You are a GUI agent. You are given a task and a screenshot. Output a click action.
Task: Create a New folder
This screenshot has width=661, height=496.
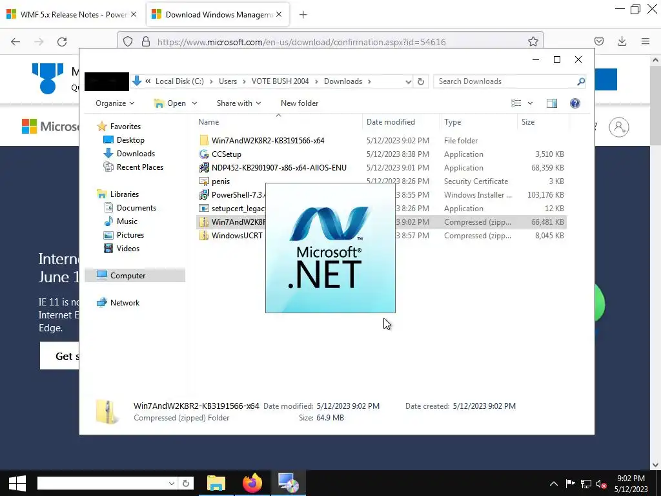(300, 103)
